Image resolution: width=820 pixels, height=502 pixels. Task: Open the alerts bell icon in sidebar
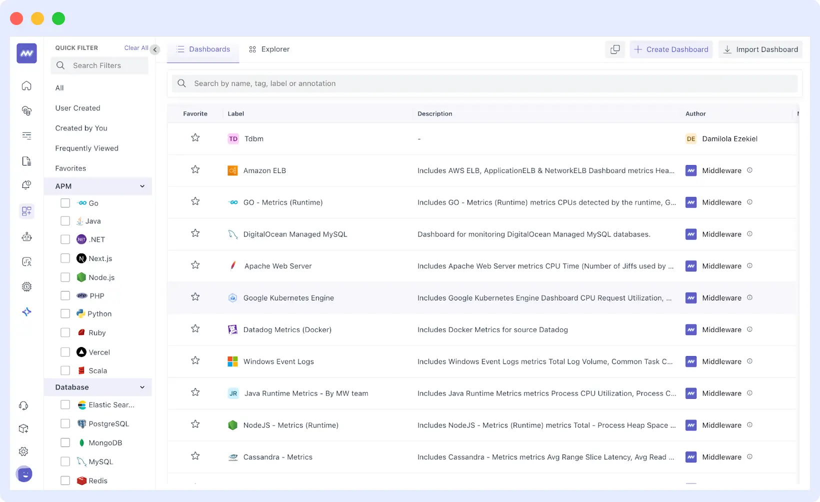26,185
